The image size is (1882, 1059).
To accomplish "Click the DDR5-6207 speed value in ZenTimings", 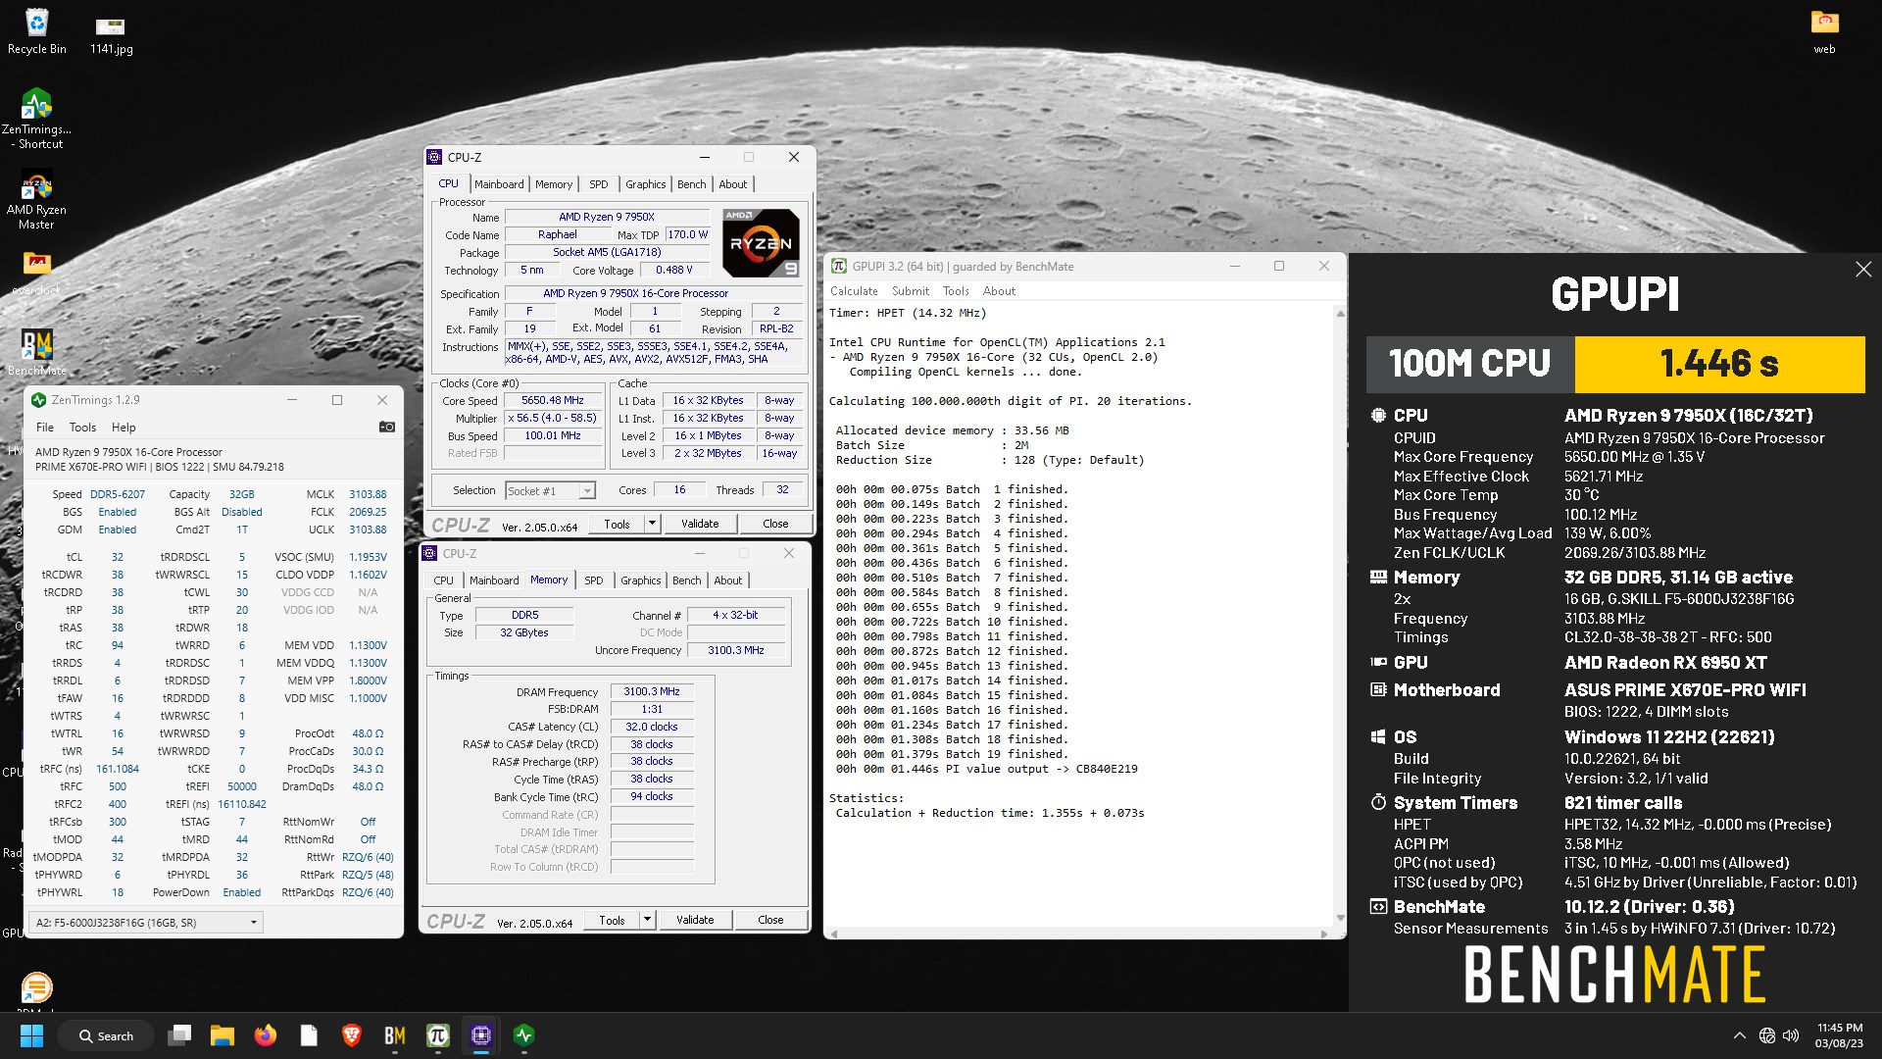I will click(118, 494).
